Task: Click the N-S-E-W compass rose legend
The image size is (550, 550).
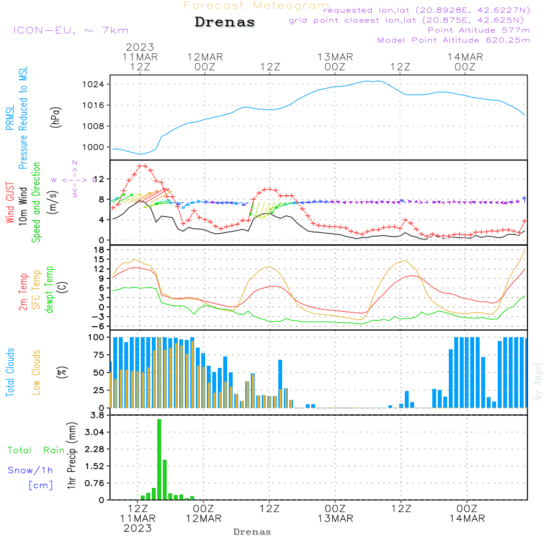Action: 75,180
